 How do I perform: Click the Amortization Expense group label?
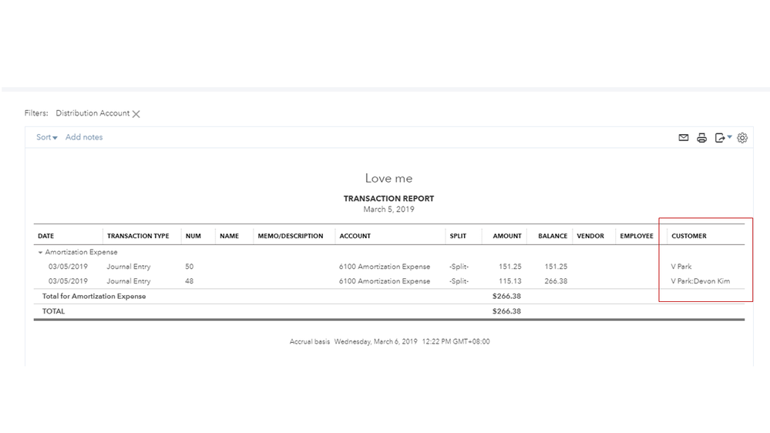coord(81,253)
